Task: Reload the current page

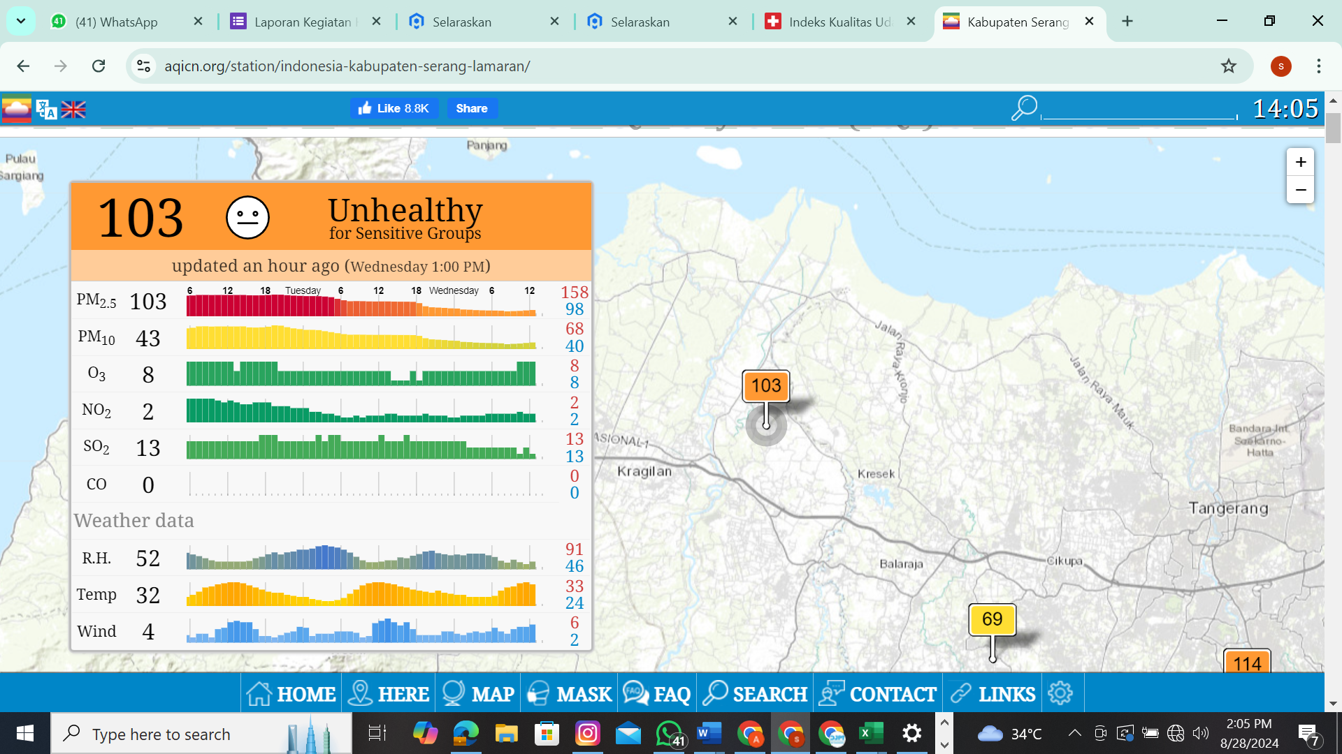Action: click(99, 66)
